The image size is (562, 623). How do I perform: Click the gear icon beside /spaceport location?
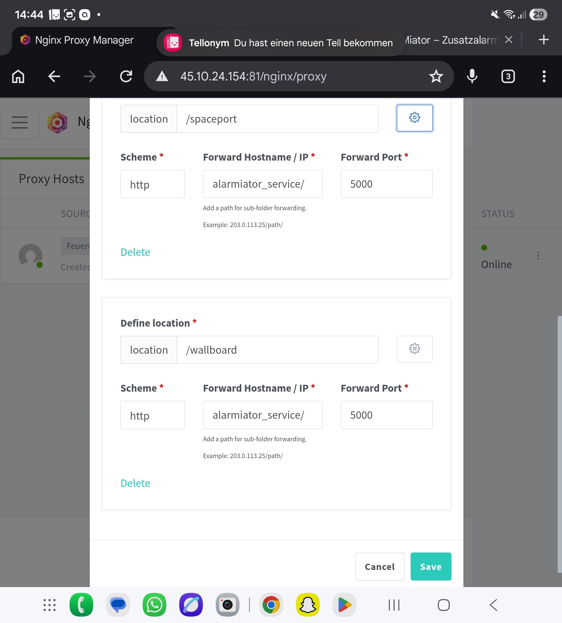coord(414,118)
